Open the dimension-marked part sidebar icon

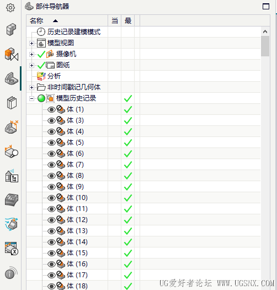[12, 127]
